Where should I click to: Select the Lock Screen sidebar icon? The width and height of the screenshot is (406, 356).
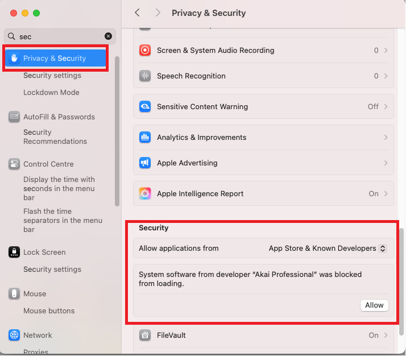pos(14,252)
